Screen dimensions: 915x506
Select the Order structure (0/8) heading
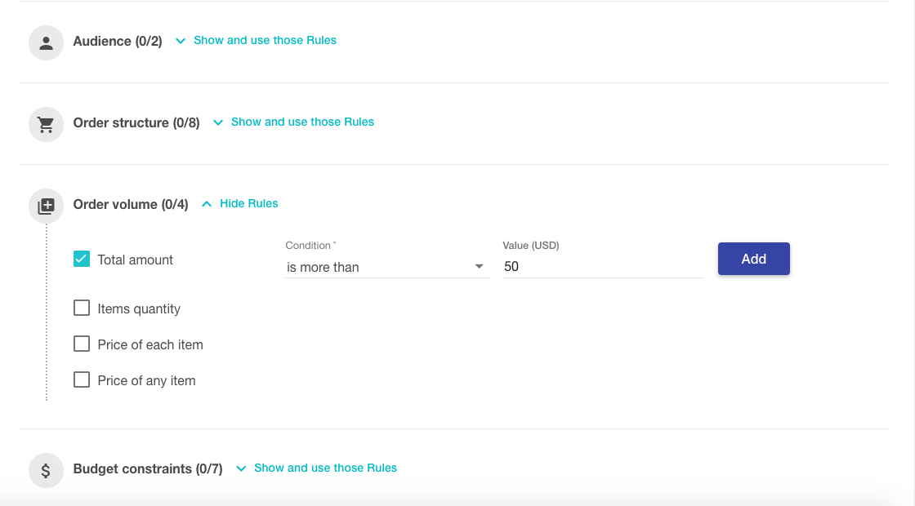pos(136,123)
